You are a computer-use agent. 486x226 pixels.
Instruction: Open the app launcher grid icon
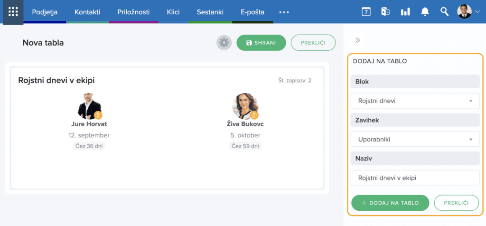[13, 12]
